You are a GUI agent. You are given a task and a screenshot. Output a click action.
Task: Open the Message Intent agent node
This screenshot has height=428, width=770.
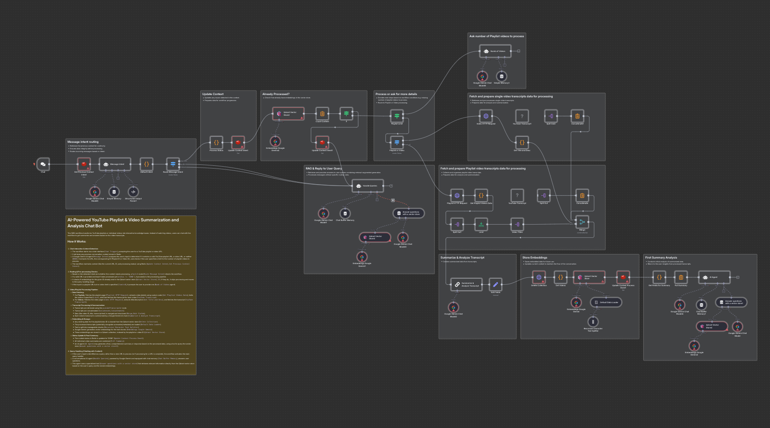[x=115, y=164]
